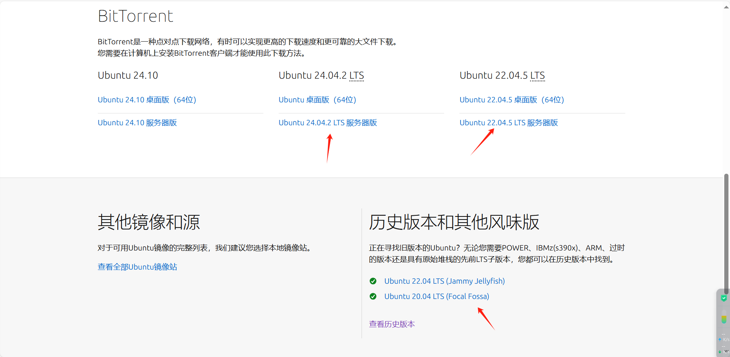Open the Ubuntu 22.04.5 LTS 服务器版 link
This screenshot has height=357, width=730.
tap(509, 123)
